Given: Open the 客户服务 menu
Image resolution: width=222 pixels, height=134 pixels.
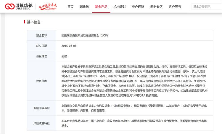Looking at the screenshot, I should coord(175,7).
